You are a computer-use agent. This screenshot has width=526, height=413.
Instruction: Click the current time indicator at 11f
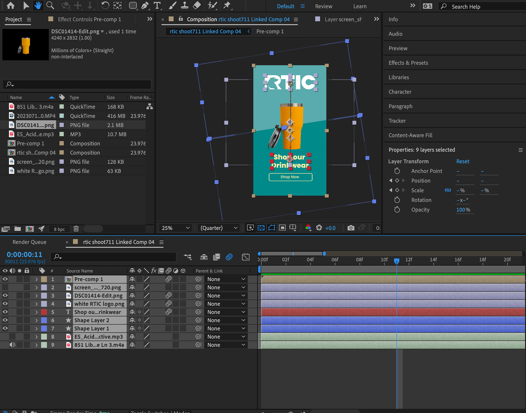pos(396,261)
